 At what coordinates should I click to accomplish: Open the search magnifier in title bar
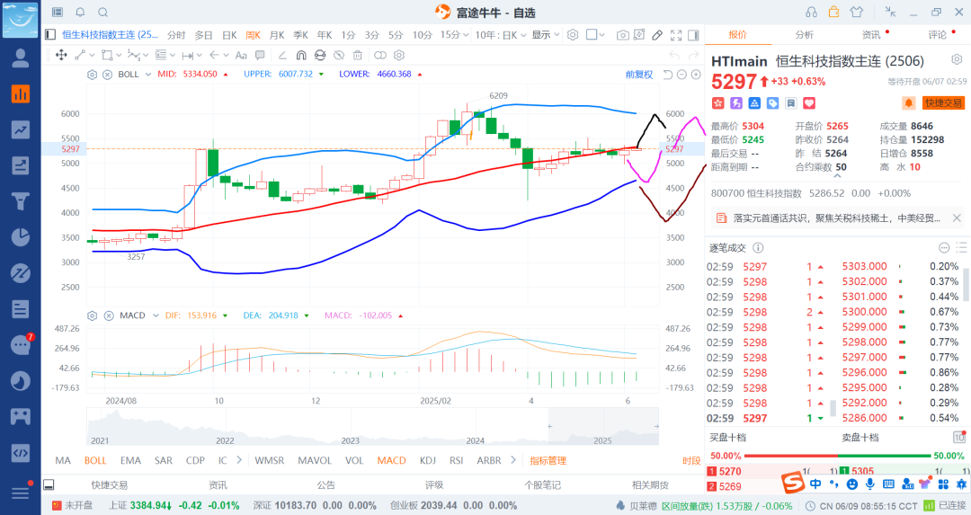point(103,13)
